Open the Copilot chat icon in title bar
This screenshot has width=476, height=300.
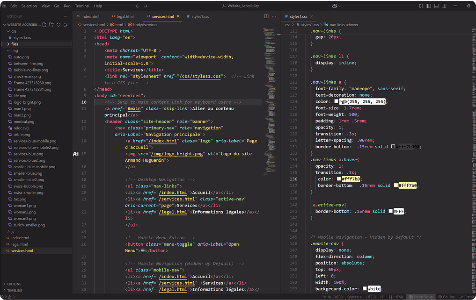point(335,6)
